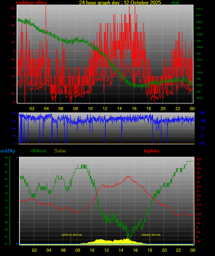Image resolution: width=215 pixels, height=256 pixels.
Task: Click hour '12' on wind speed graph axis
Action: click(x=105, y=108)
